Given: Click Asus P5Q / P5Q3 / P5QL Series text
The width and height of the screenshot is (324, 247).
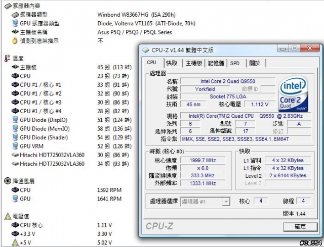Looking at the screenshot, I should [x=135, y=32].
